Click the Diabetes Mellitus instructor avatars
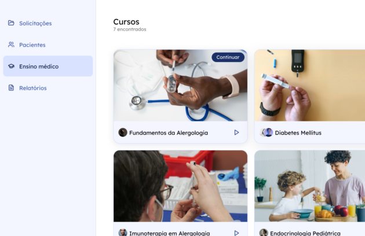The width and height of the screenshot is (365, 236). coord(267,132)
